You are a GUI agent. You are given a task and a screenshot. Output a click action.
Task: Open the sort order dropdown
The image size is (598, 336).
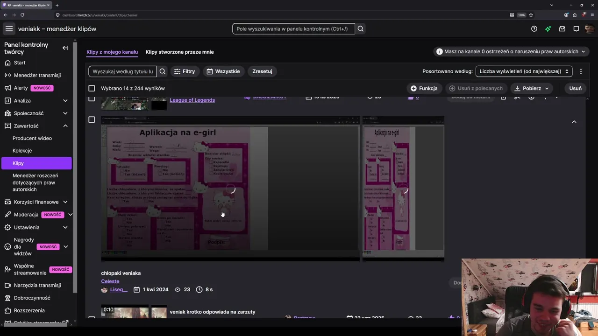pyautogui.click(x=524, y=71)
